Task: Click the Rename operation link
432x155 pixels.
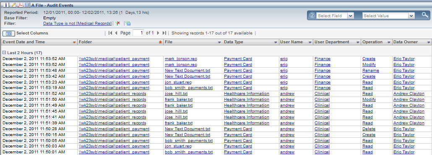Action: tap(371, 70)
